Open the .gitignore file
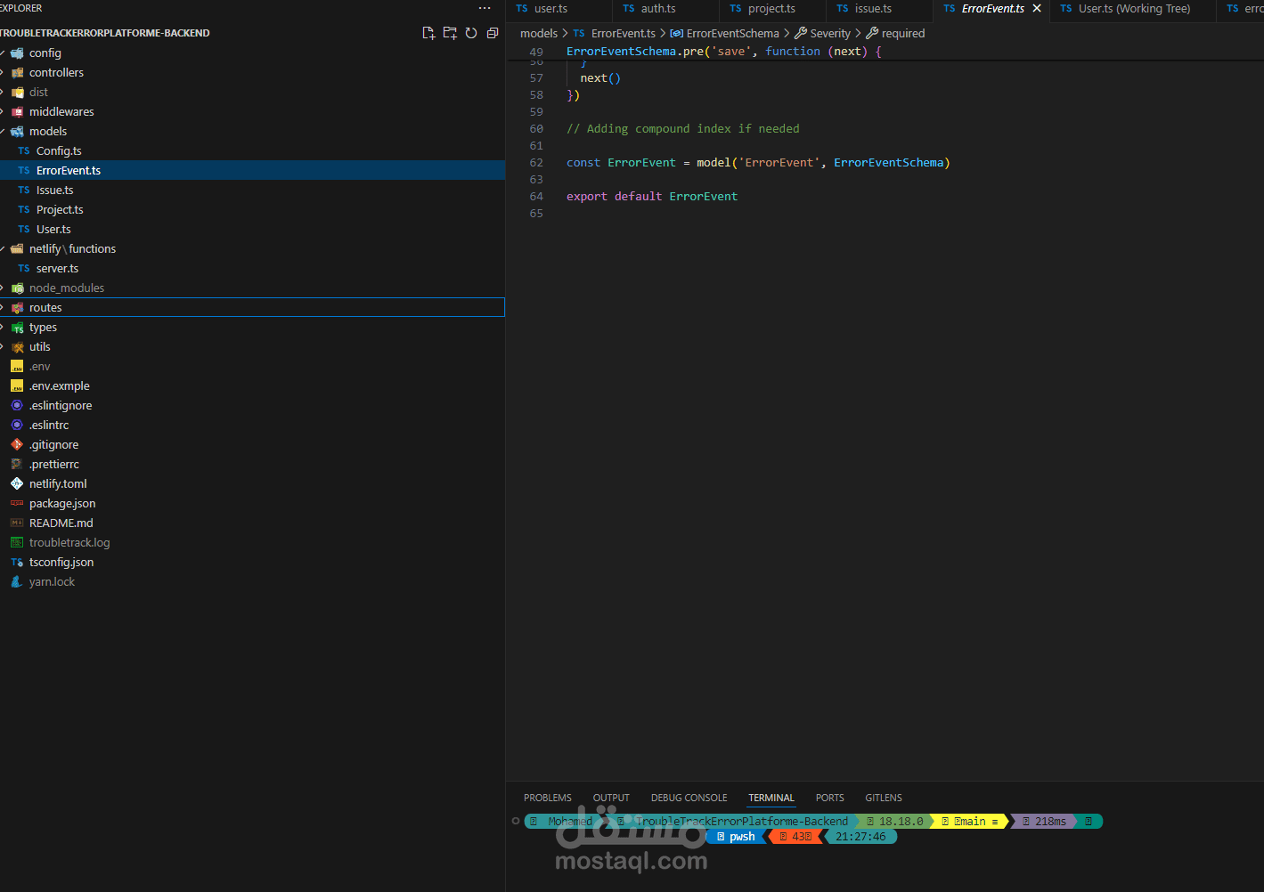Viewport: 1264px width, 892px height. tap(252, 444)
